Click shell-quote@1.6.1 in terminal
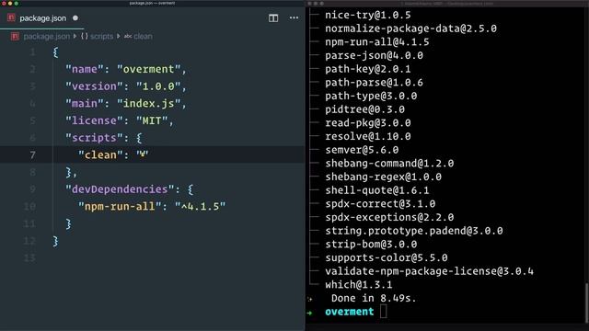This screenshot has width=589, height=331. tap(376, 190)
